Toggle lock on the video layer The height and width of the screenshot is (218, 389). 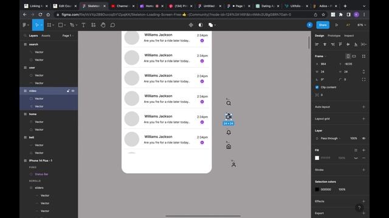pyautogui.click(x=68, y=91)
